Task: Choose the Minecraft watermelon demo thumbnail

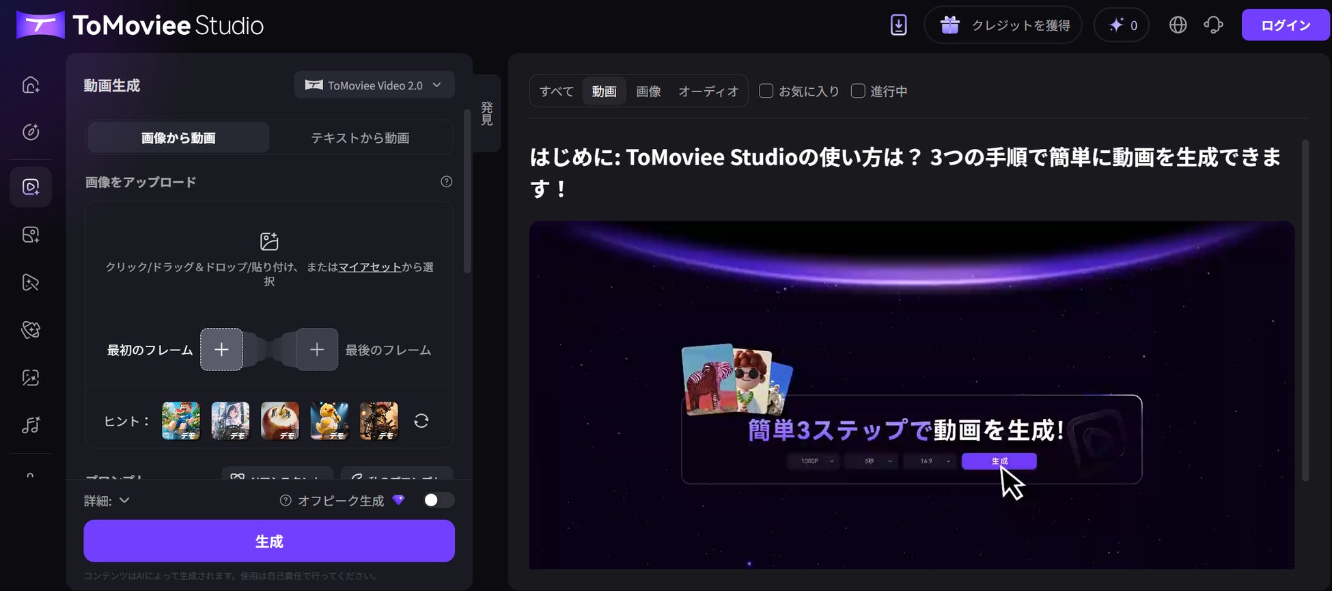Action: 181,421
